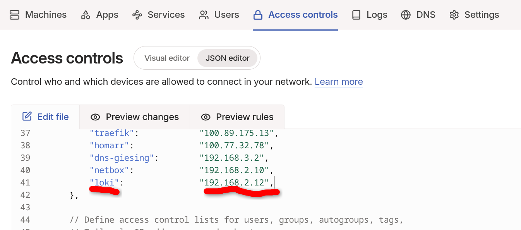Select the JSON editor mode

[228, 58]
